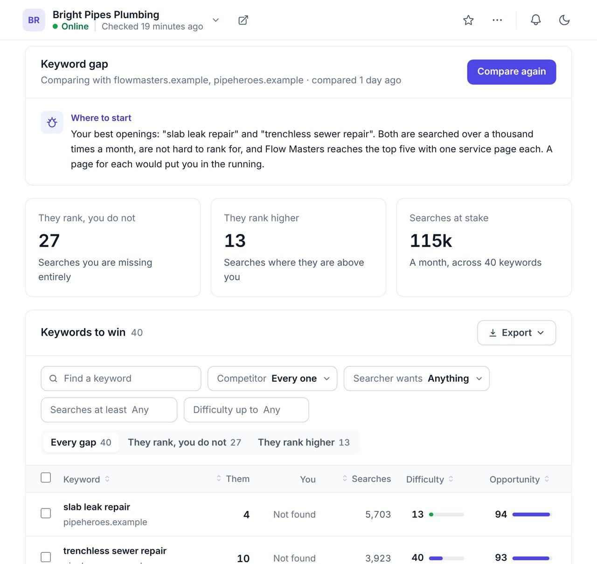Sort by Opportunity column arrows

547,479
